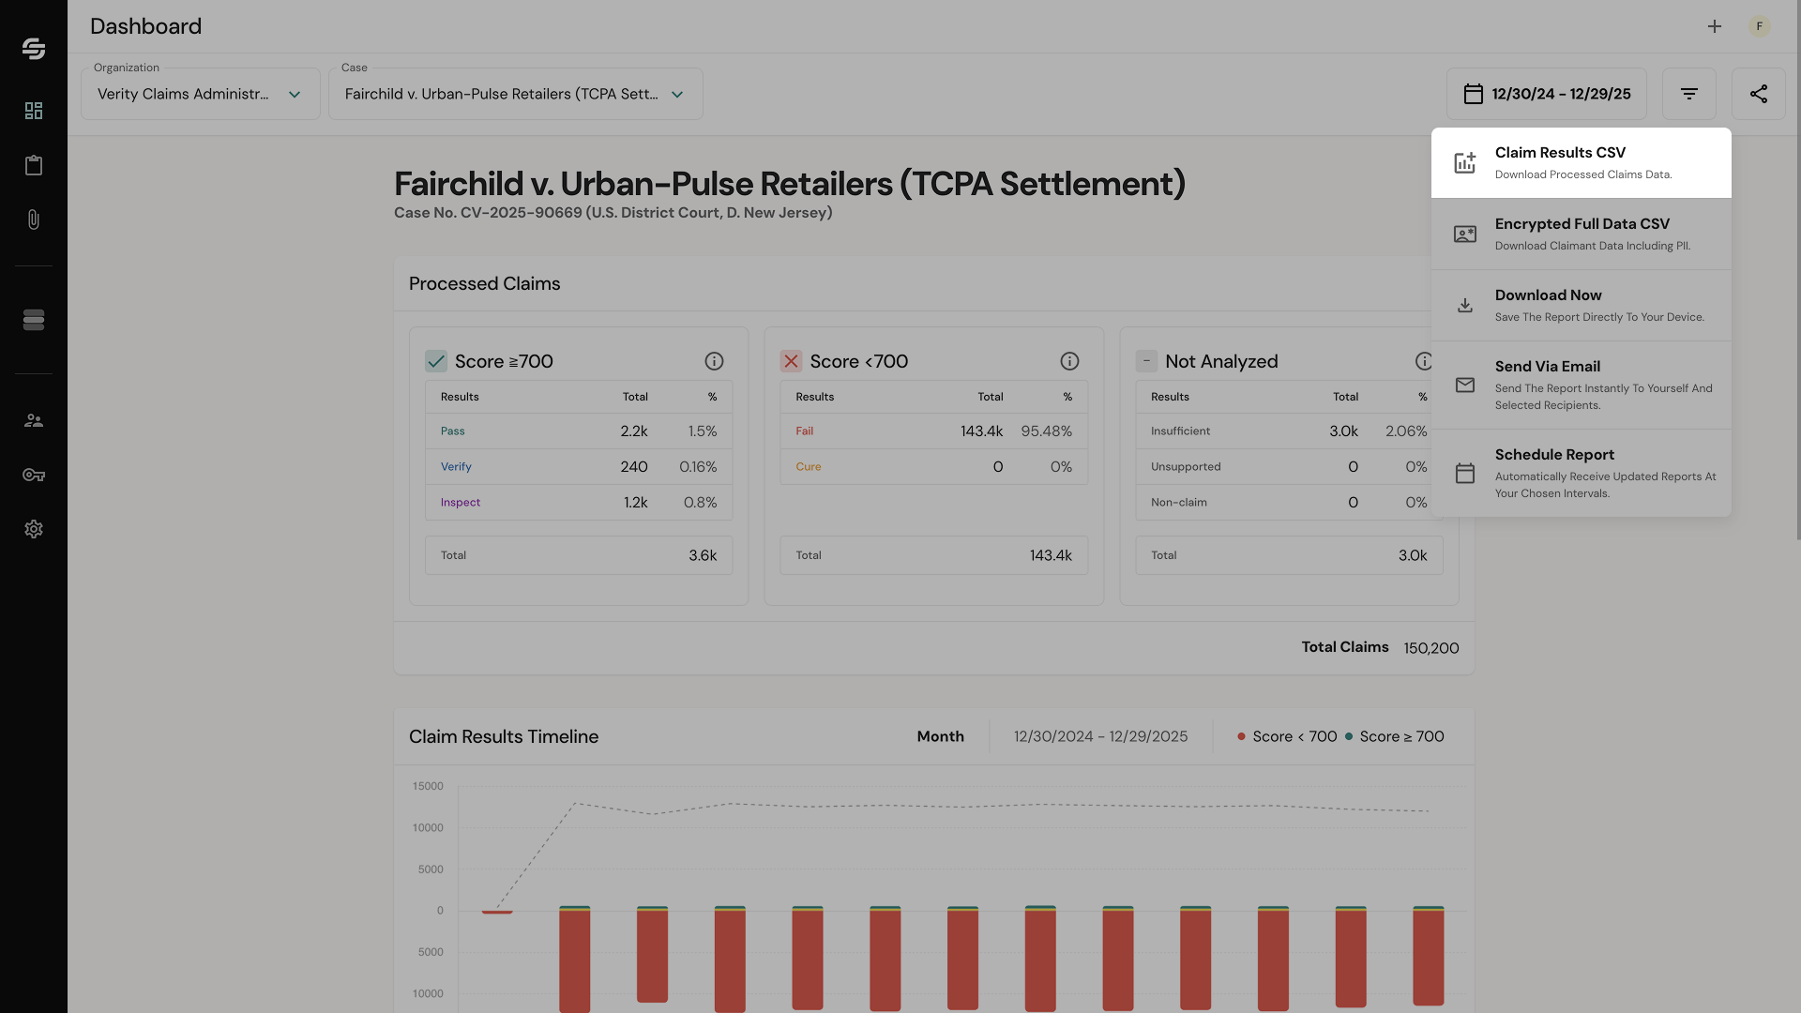1801x1013 pixels.
Task: Click the Insufficient results row label
Action: (x=1180, y=431)
